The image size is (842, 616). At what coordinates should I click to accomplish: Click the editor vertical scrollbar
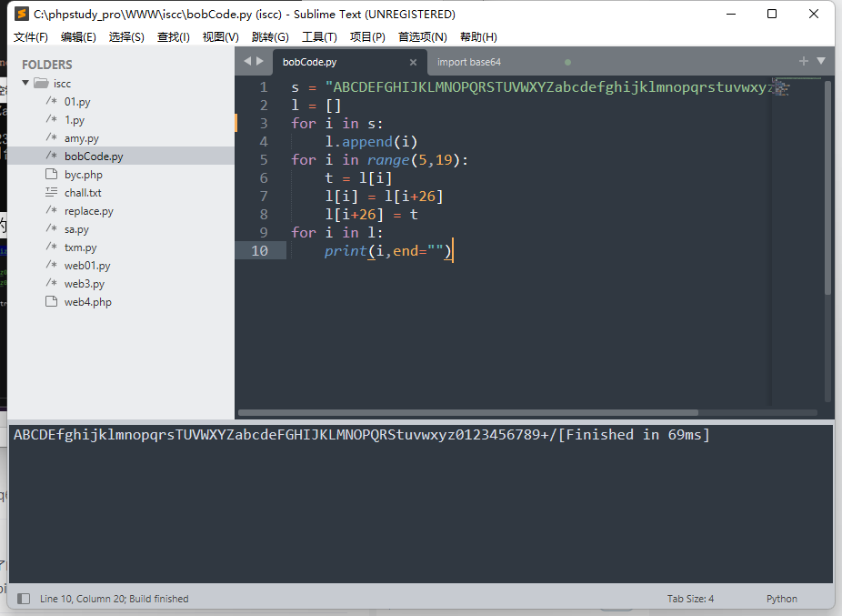tap(827, 188)
